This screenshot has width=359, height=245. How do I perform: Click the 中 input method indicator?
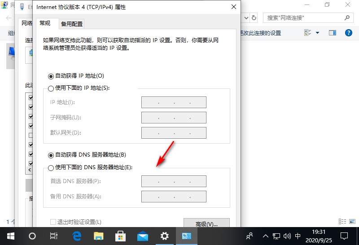click(298, 236)
